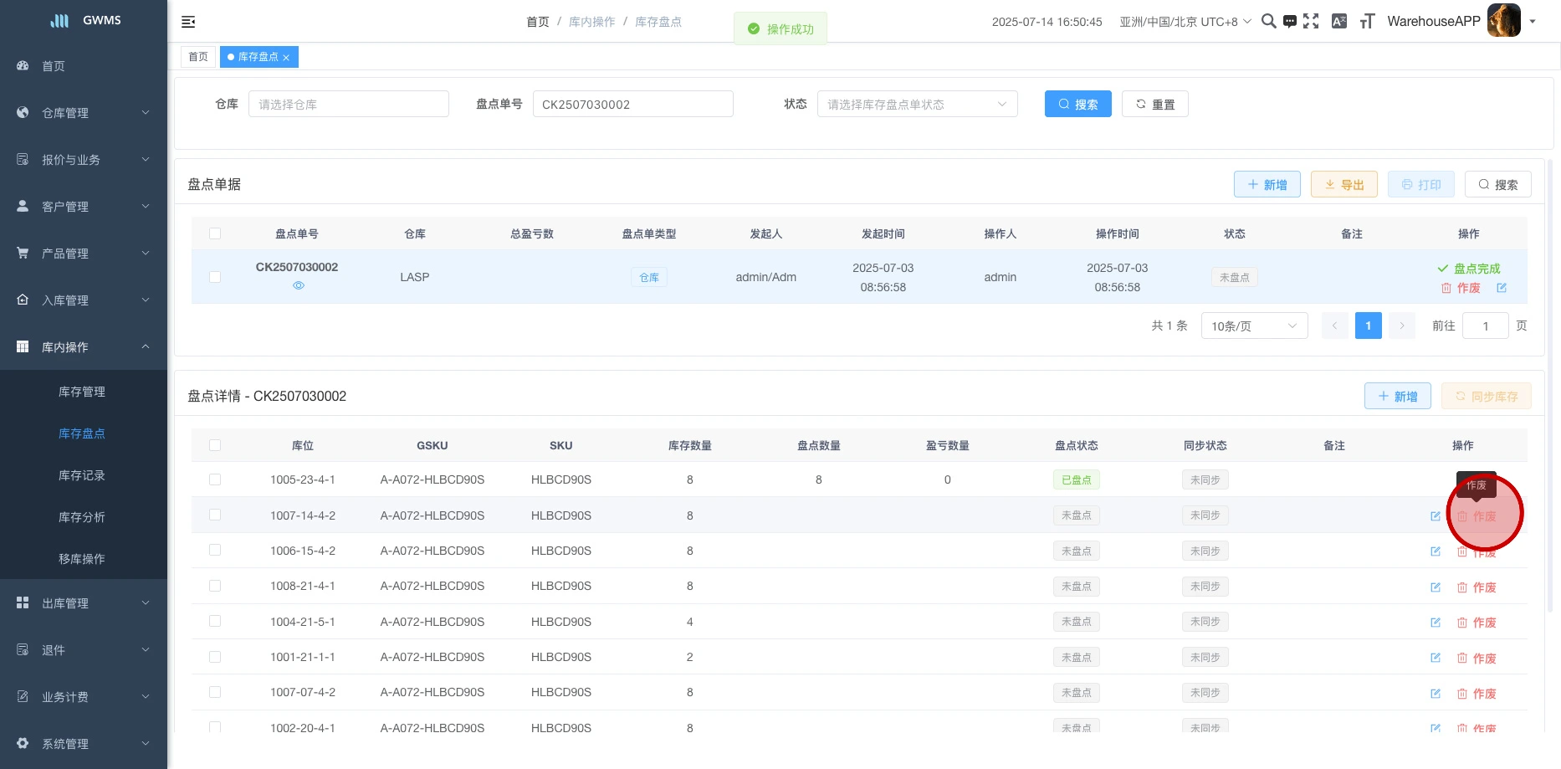This screenshot has height=769, width=1561.
Task: Select all rows in the 盘点详情 table
Action: pyautogui.click(x=215, y=445)
